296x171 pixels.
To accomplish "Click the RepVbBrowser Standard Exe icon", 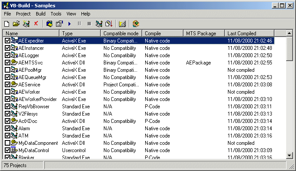I will 14,106.
